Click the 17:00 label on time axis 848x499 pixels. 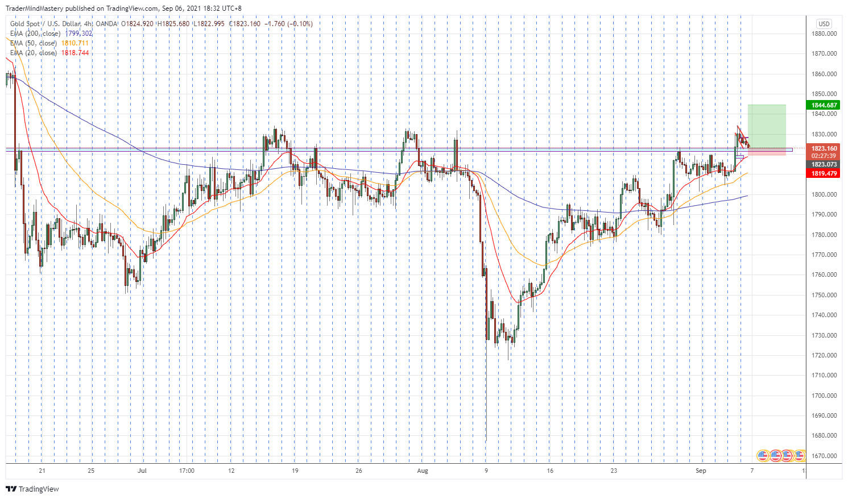coord(187,471)
